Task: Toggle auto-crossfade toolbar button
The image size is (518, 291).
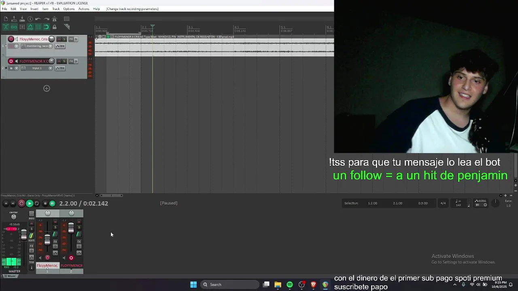Action: tap(6, 27)
